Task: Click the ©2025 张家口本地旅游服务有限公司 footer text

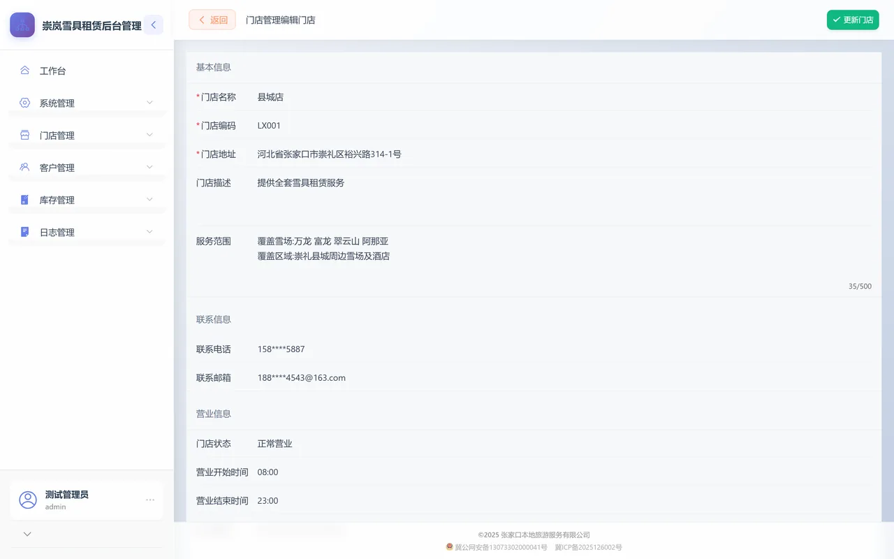Action: pos(534,535)
